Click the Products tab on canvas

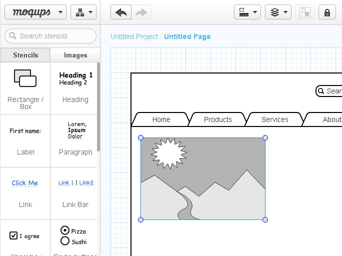217,119
